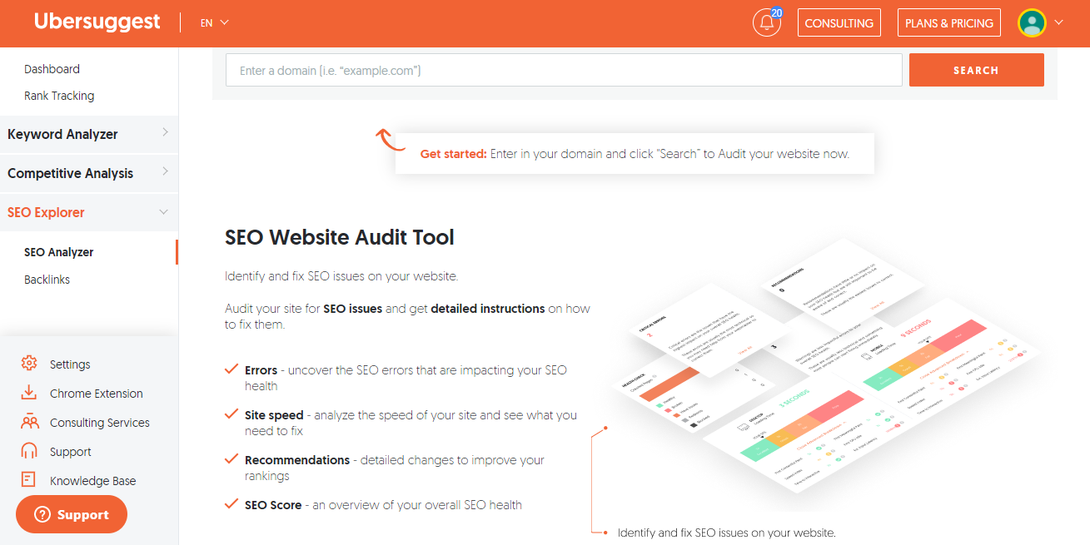
Task: Click the PLANS & PRICING button
Action: click(x=949, y=22)
